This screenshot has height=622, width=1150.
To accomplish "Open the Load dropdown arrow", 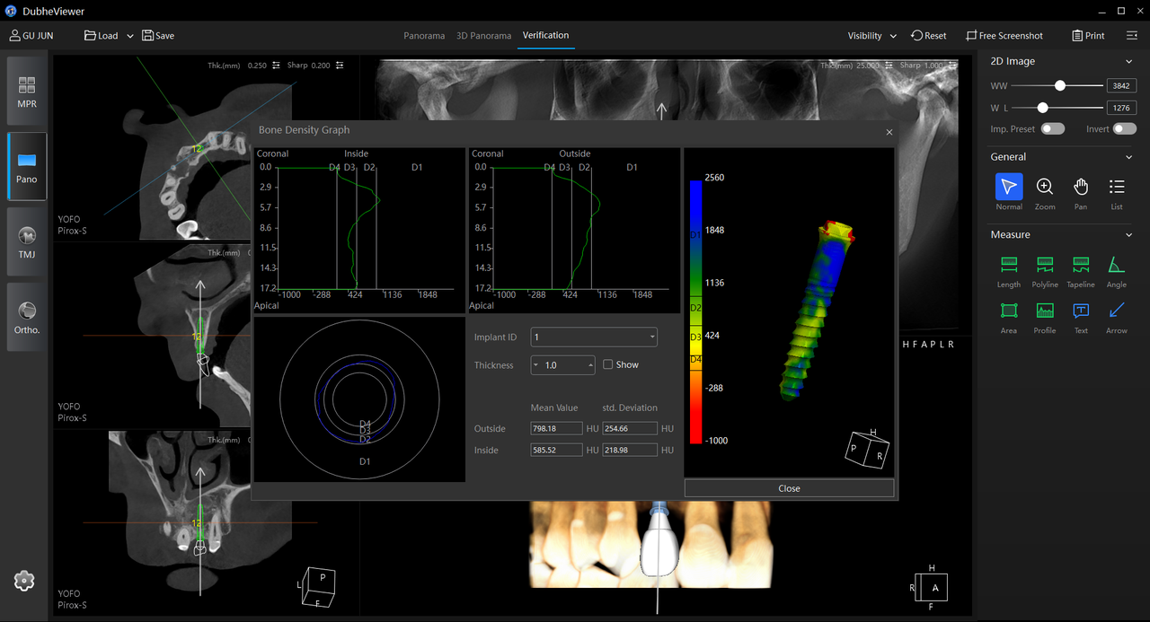I will click(x=130, y=37).
